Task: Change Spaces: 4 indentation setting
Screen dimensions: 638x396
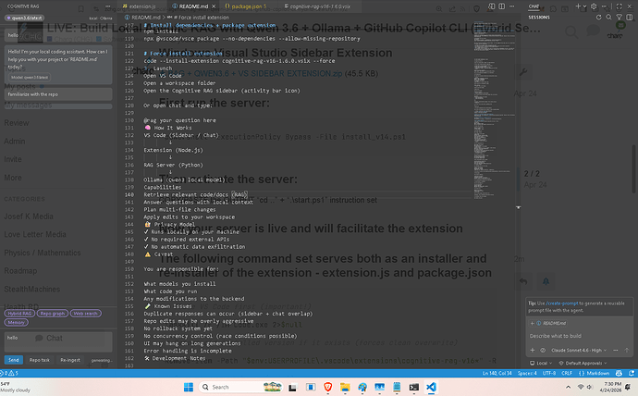Action: point(527,373)
